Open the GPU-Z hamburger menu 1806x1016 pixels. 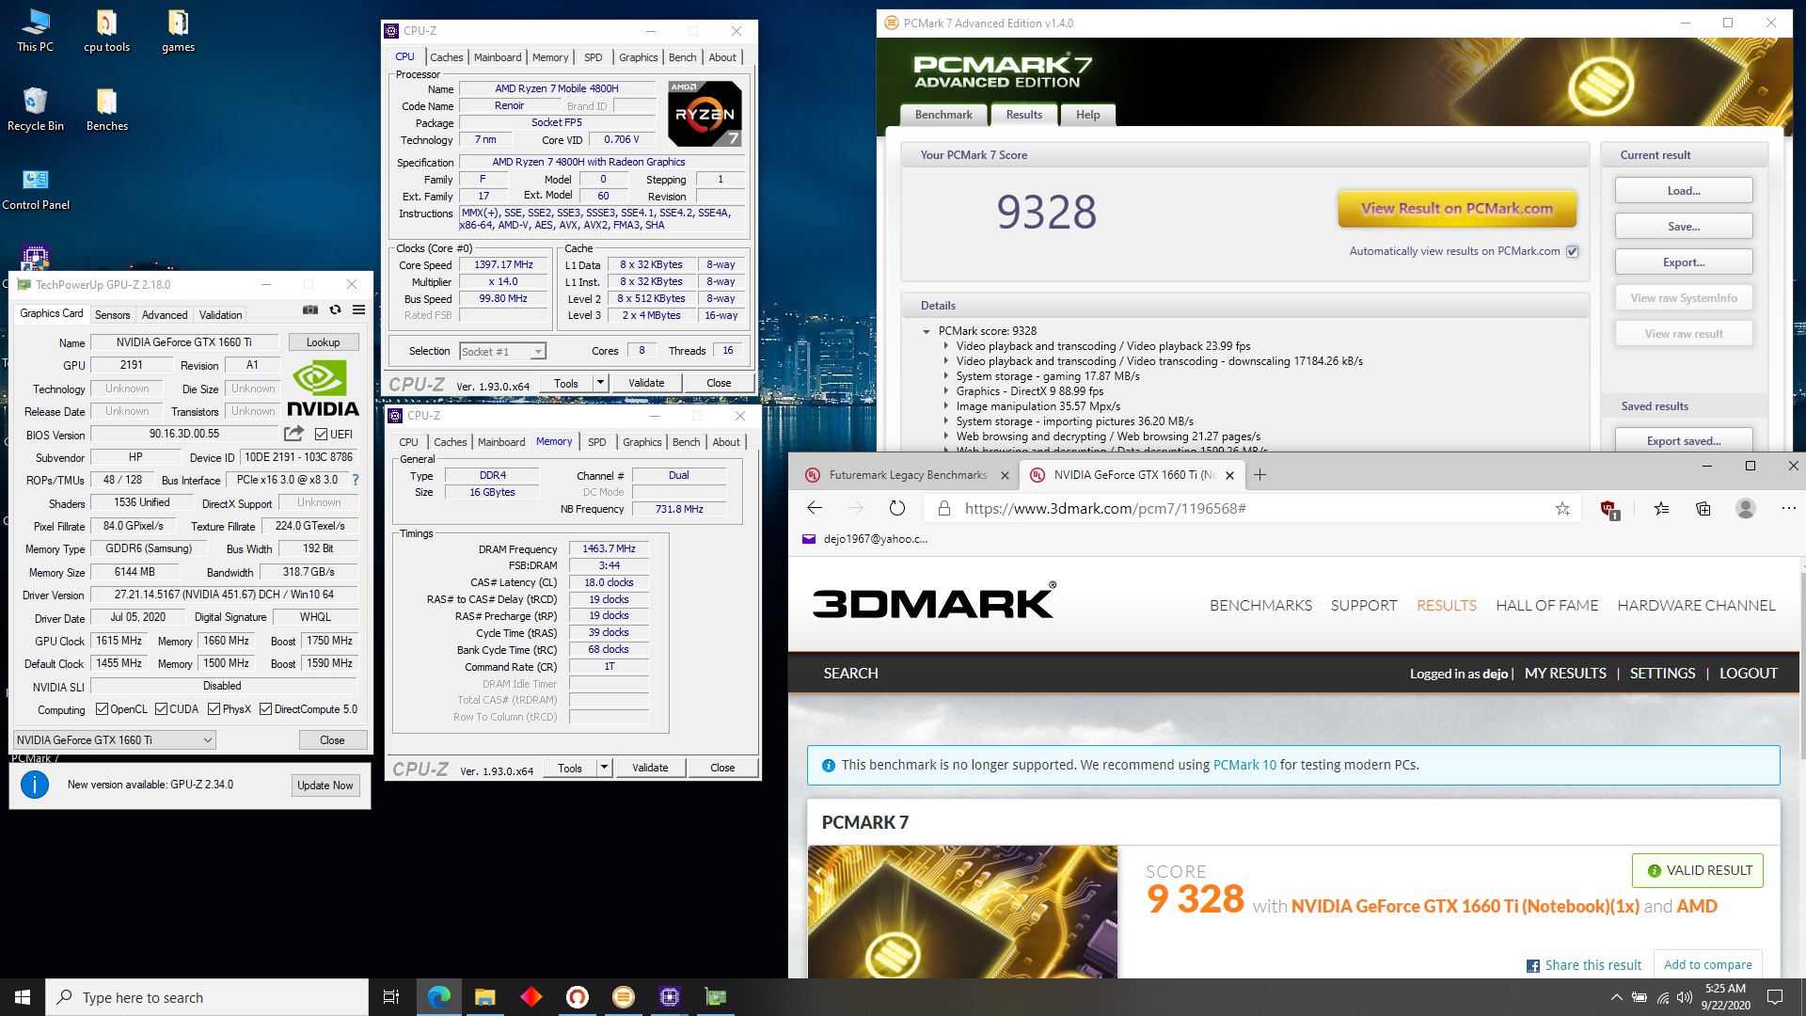click(358, 310)
